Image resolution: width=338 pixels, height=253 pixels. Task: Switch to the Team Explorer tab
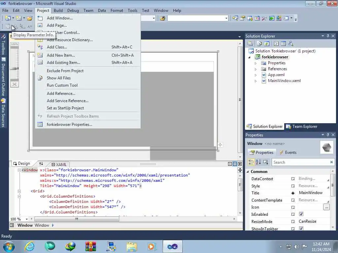[302, 126]
